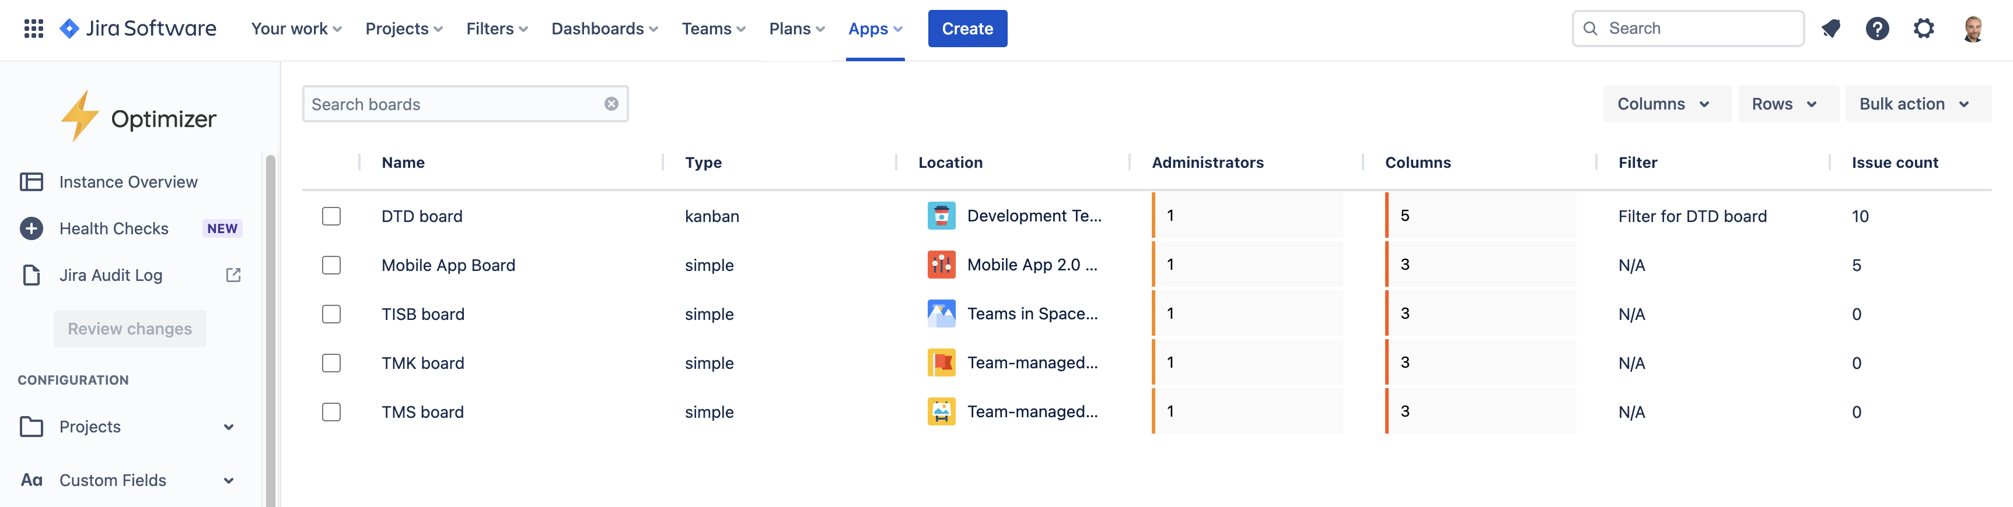Open the help question mark icon
The height and width of the screenshot is (507, 2013).
point(1877,29)
